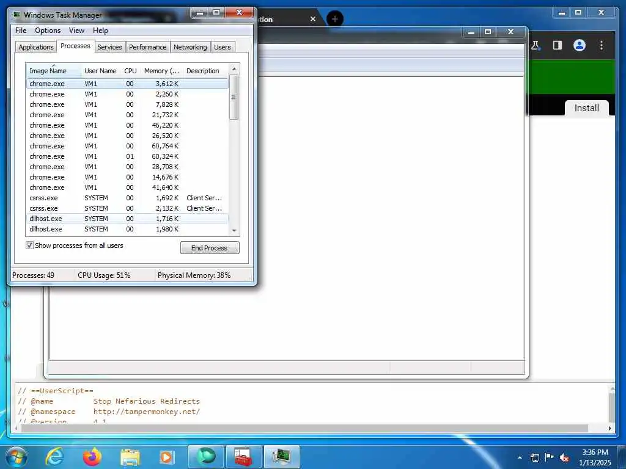Open the File menu in Task Manager
The height and width of the screenshot is (469, 626).
pos(21,31)
